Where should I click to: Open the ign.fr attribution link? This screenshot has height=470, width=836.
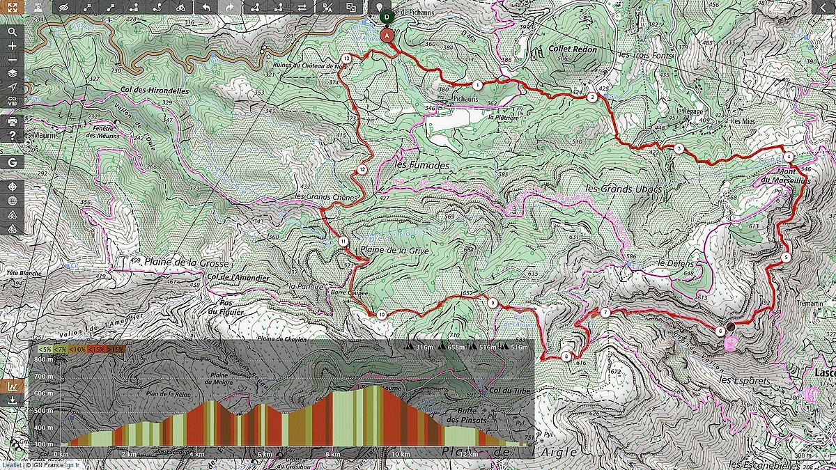coord(72,465)
